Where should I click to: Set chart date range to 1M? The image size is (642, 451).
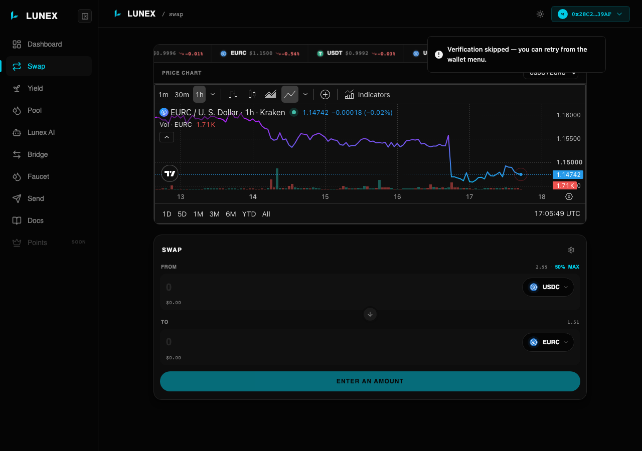198,214
